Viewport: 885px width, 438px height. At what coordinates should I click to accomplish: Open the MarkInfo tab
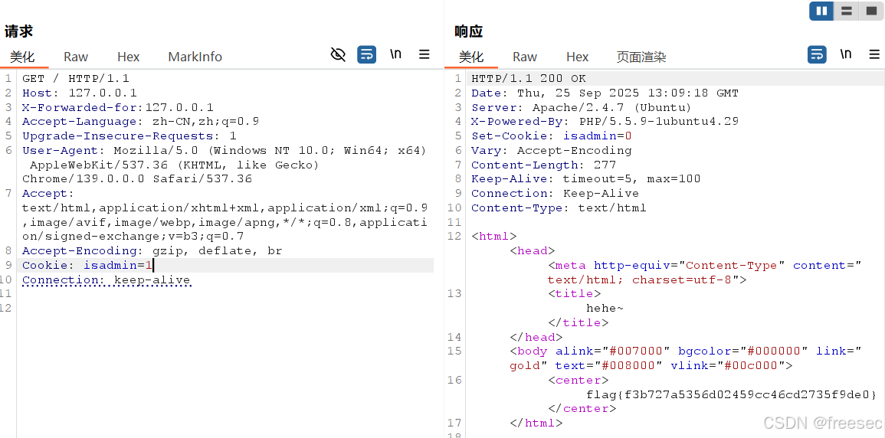(195, 57)
